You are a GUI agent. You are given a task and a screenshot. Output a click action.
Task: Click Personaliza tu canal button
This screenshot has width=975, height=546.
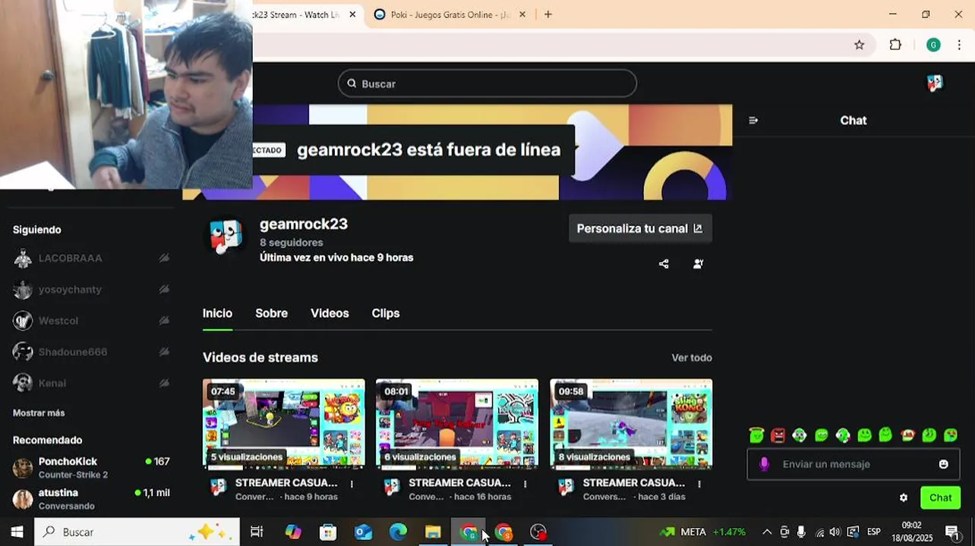pyautogui.click(x=640, y=228)
